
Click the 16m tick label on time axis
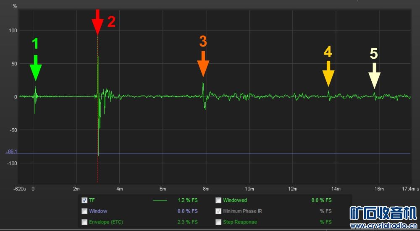[x=379, y=189]
